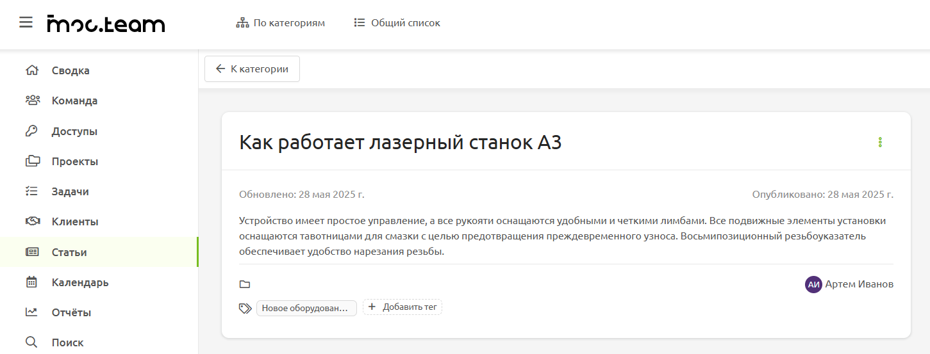Image resolution: width=930 pixels, height=354 pixels.
Task: Click the newspaper icon for Статьи
Action: [32, 252]
